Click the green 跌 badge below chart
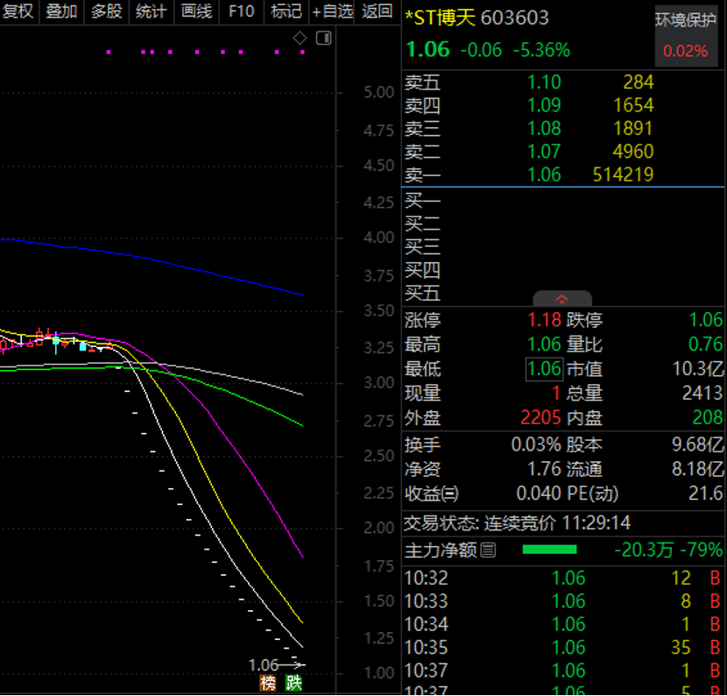727x696 pixels. point(294,683)
